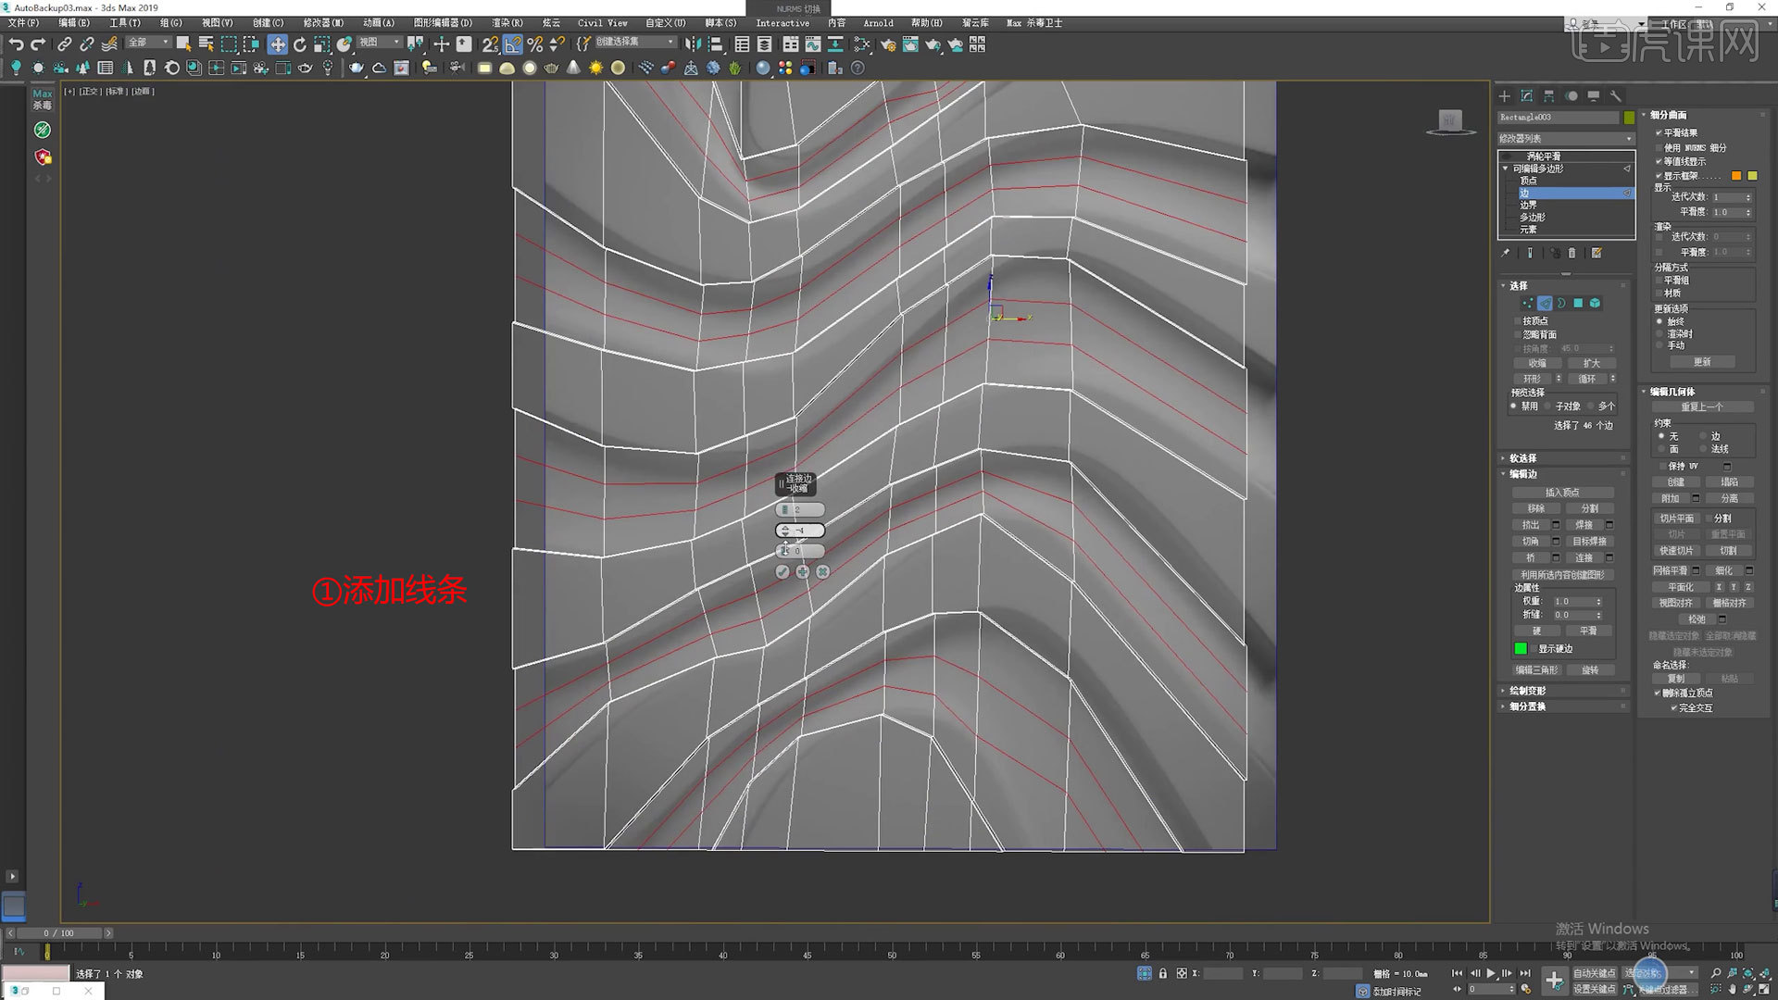This screenshot has height=1000, width=1778.
Task: Enable the 忽略背面 checkbox
Action: [x=1516, y=333]
